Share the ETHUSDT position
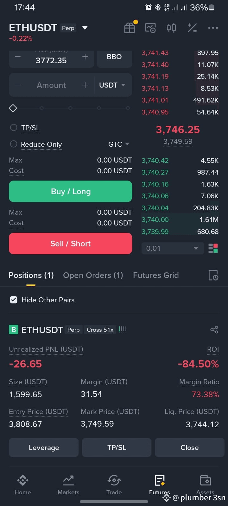The image size is (228, 506). [x=214, y=330]
